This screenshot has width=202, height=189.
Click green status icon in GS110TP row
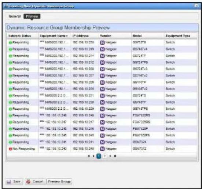tap(10, 82)
